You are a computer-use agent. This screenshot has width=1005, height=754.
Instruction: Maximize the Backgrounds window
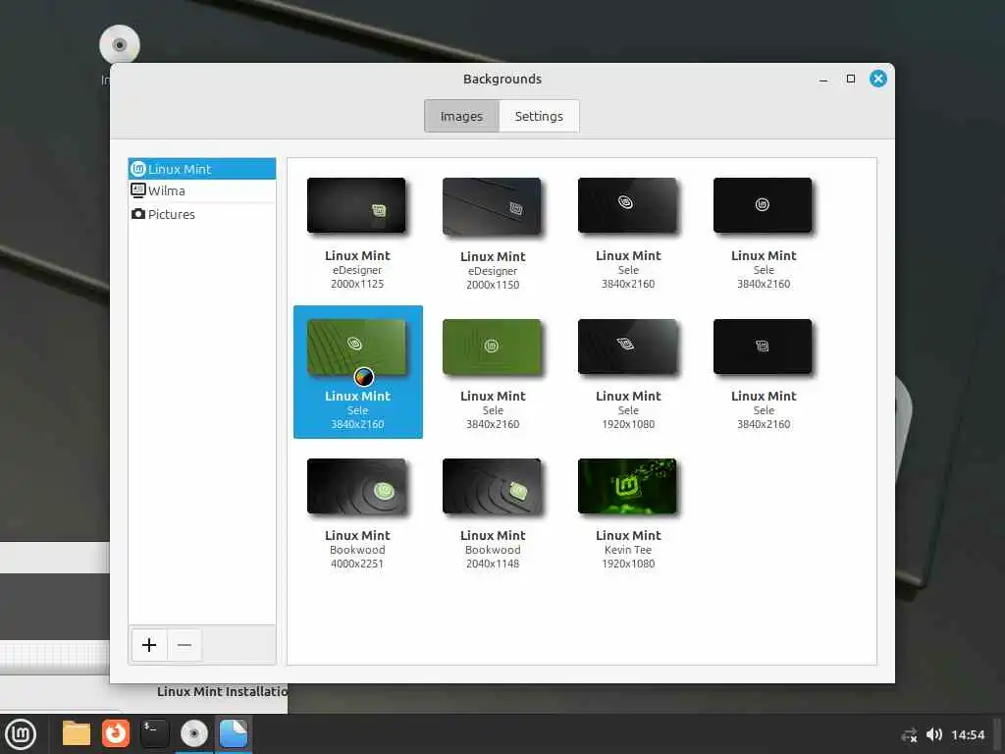pyautogui.click(x=851, y=79)
